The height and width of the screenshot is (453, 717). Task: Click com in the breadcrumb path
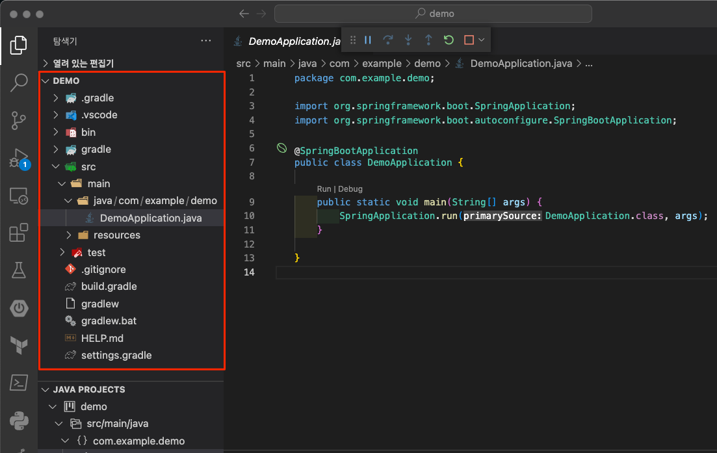coord(339,64)
